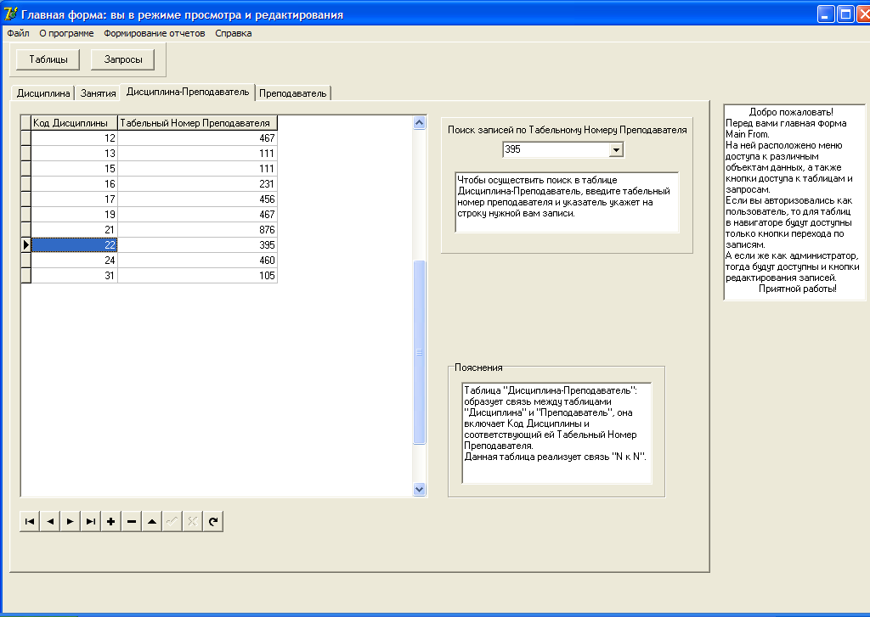Viewport: 870px width, 617px height.
Task: Click the Код Дисциплины column header
Action: pos(75,123)
